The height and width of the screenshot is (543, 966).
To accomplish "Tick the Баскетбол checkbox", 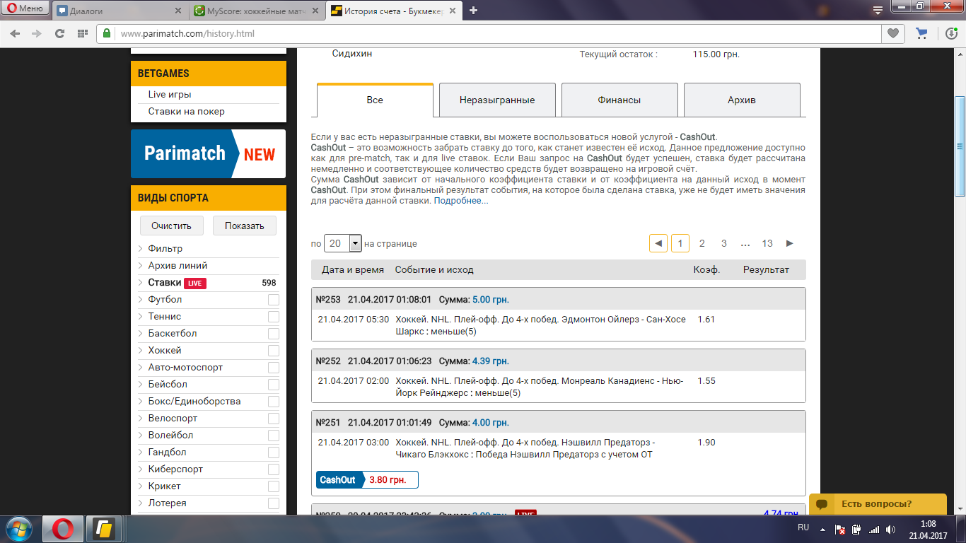I will (274, 334).
